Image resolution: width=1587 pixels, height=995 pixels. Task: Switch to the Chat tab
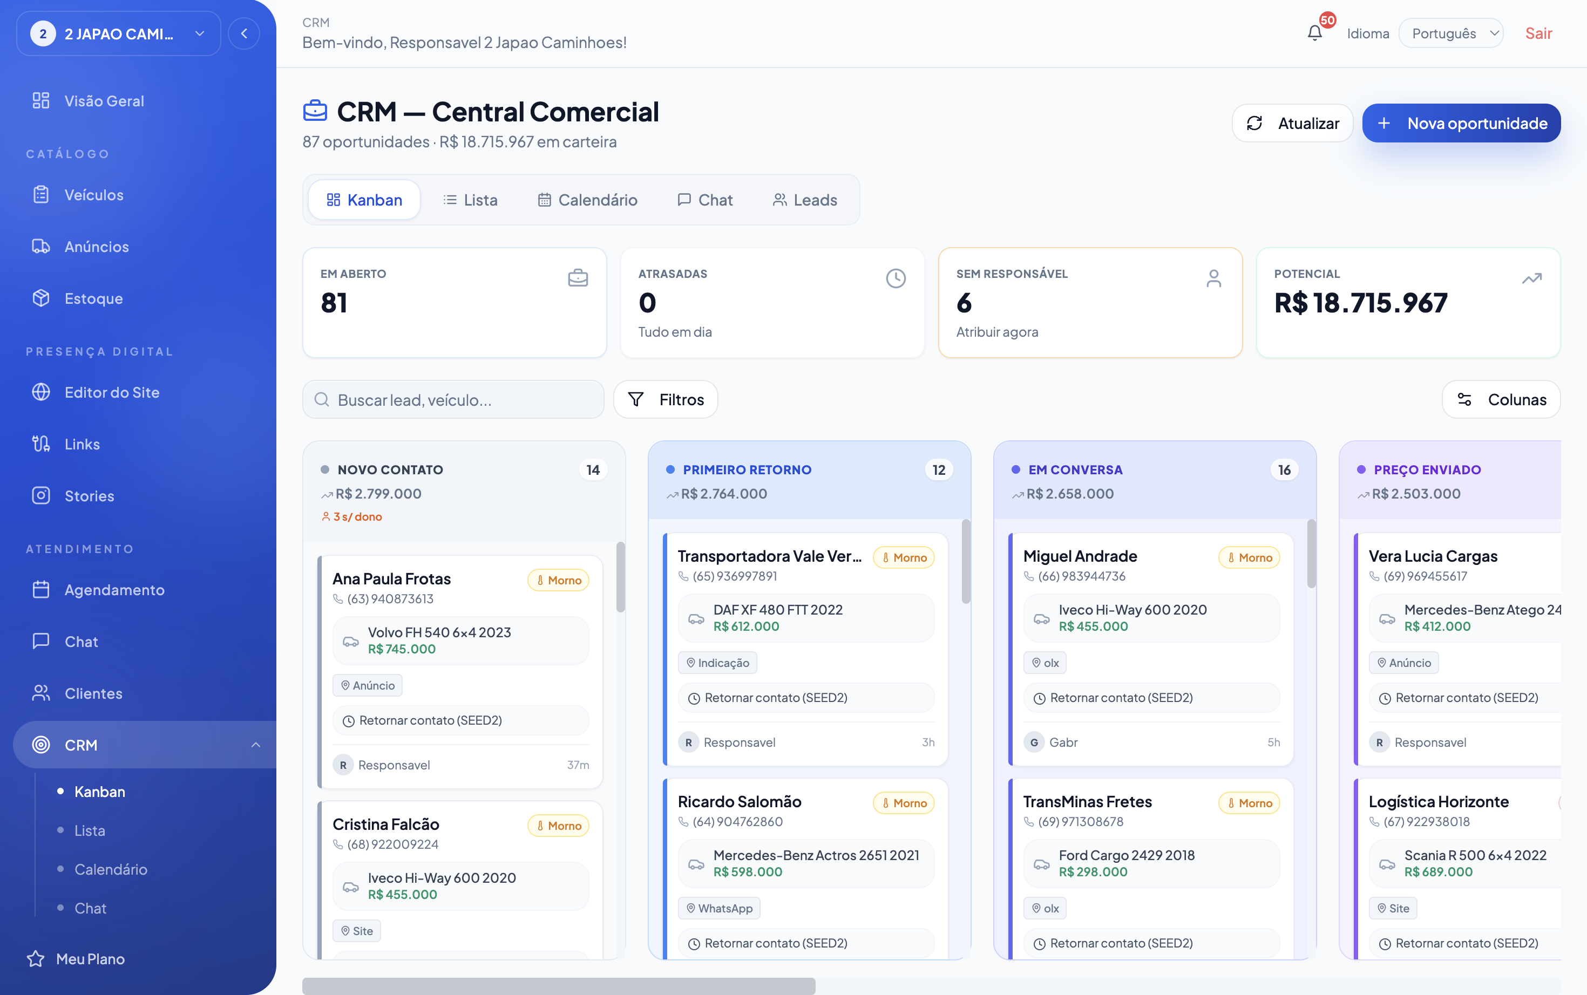pos(705,200)
